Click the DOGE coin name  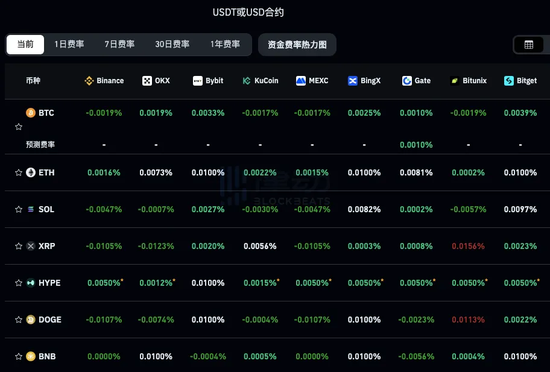50,320
